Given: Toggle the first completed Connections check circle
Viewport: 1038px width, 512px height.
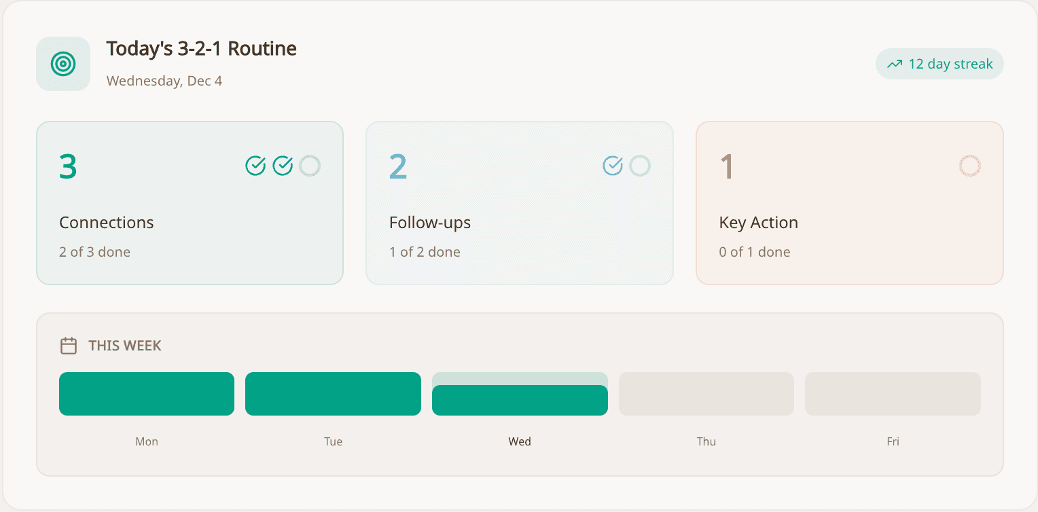Looking at the screenshot, I should click(x=255, y=165).
